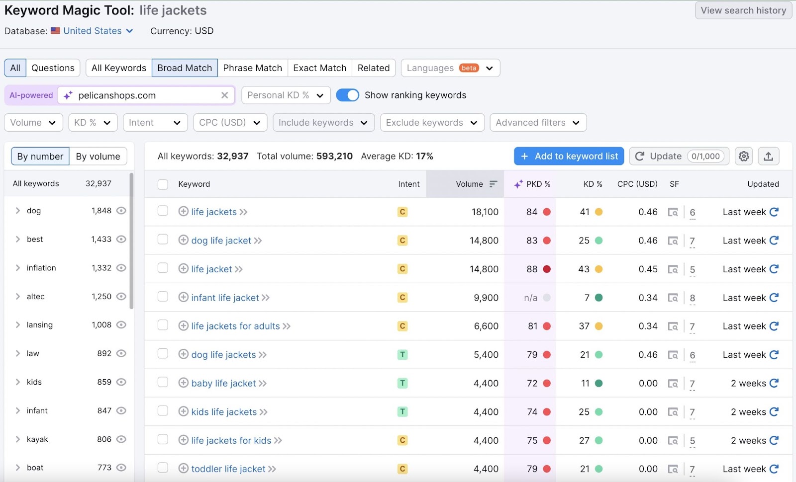796x482 pixels.
Task: Open the CPC (USD) filter dropdown
Action: pos(230,122)
